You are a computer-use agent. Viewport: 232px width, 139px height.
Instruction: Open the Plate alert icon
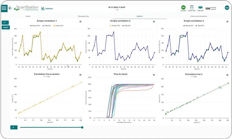coord(200,7)
